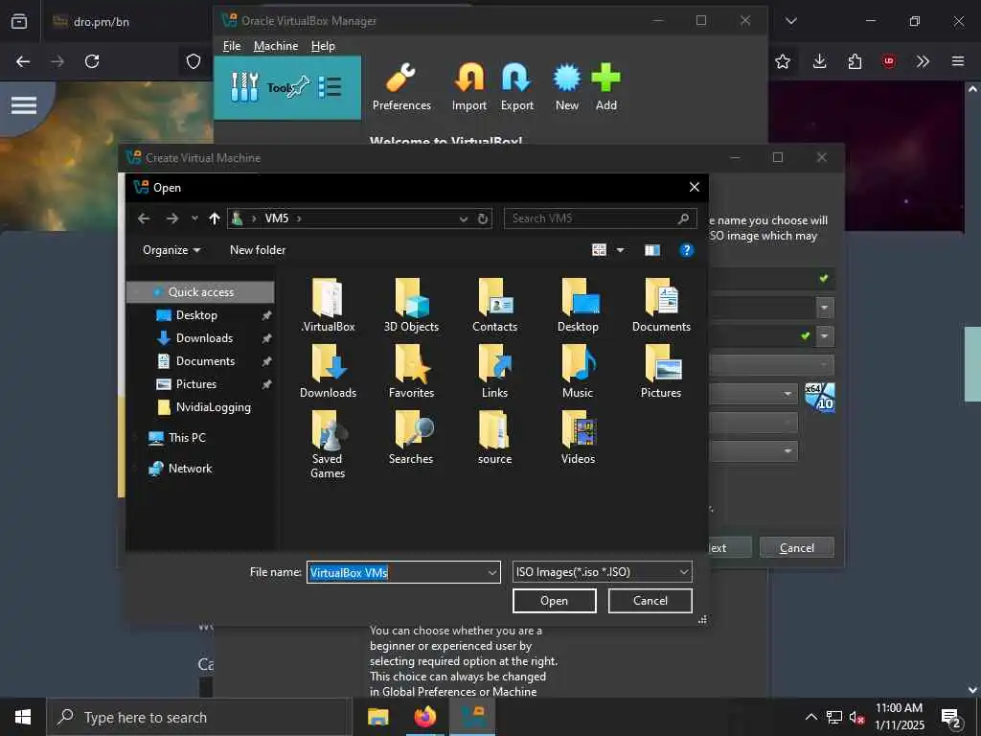The height and width of the screenshot is (736, 981).
Task: Expand the This PC tree node
Action: (137, 438)
